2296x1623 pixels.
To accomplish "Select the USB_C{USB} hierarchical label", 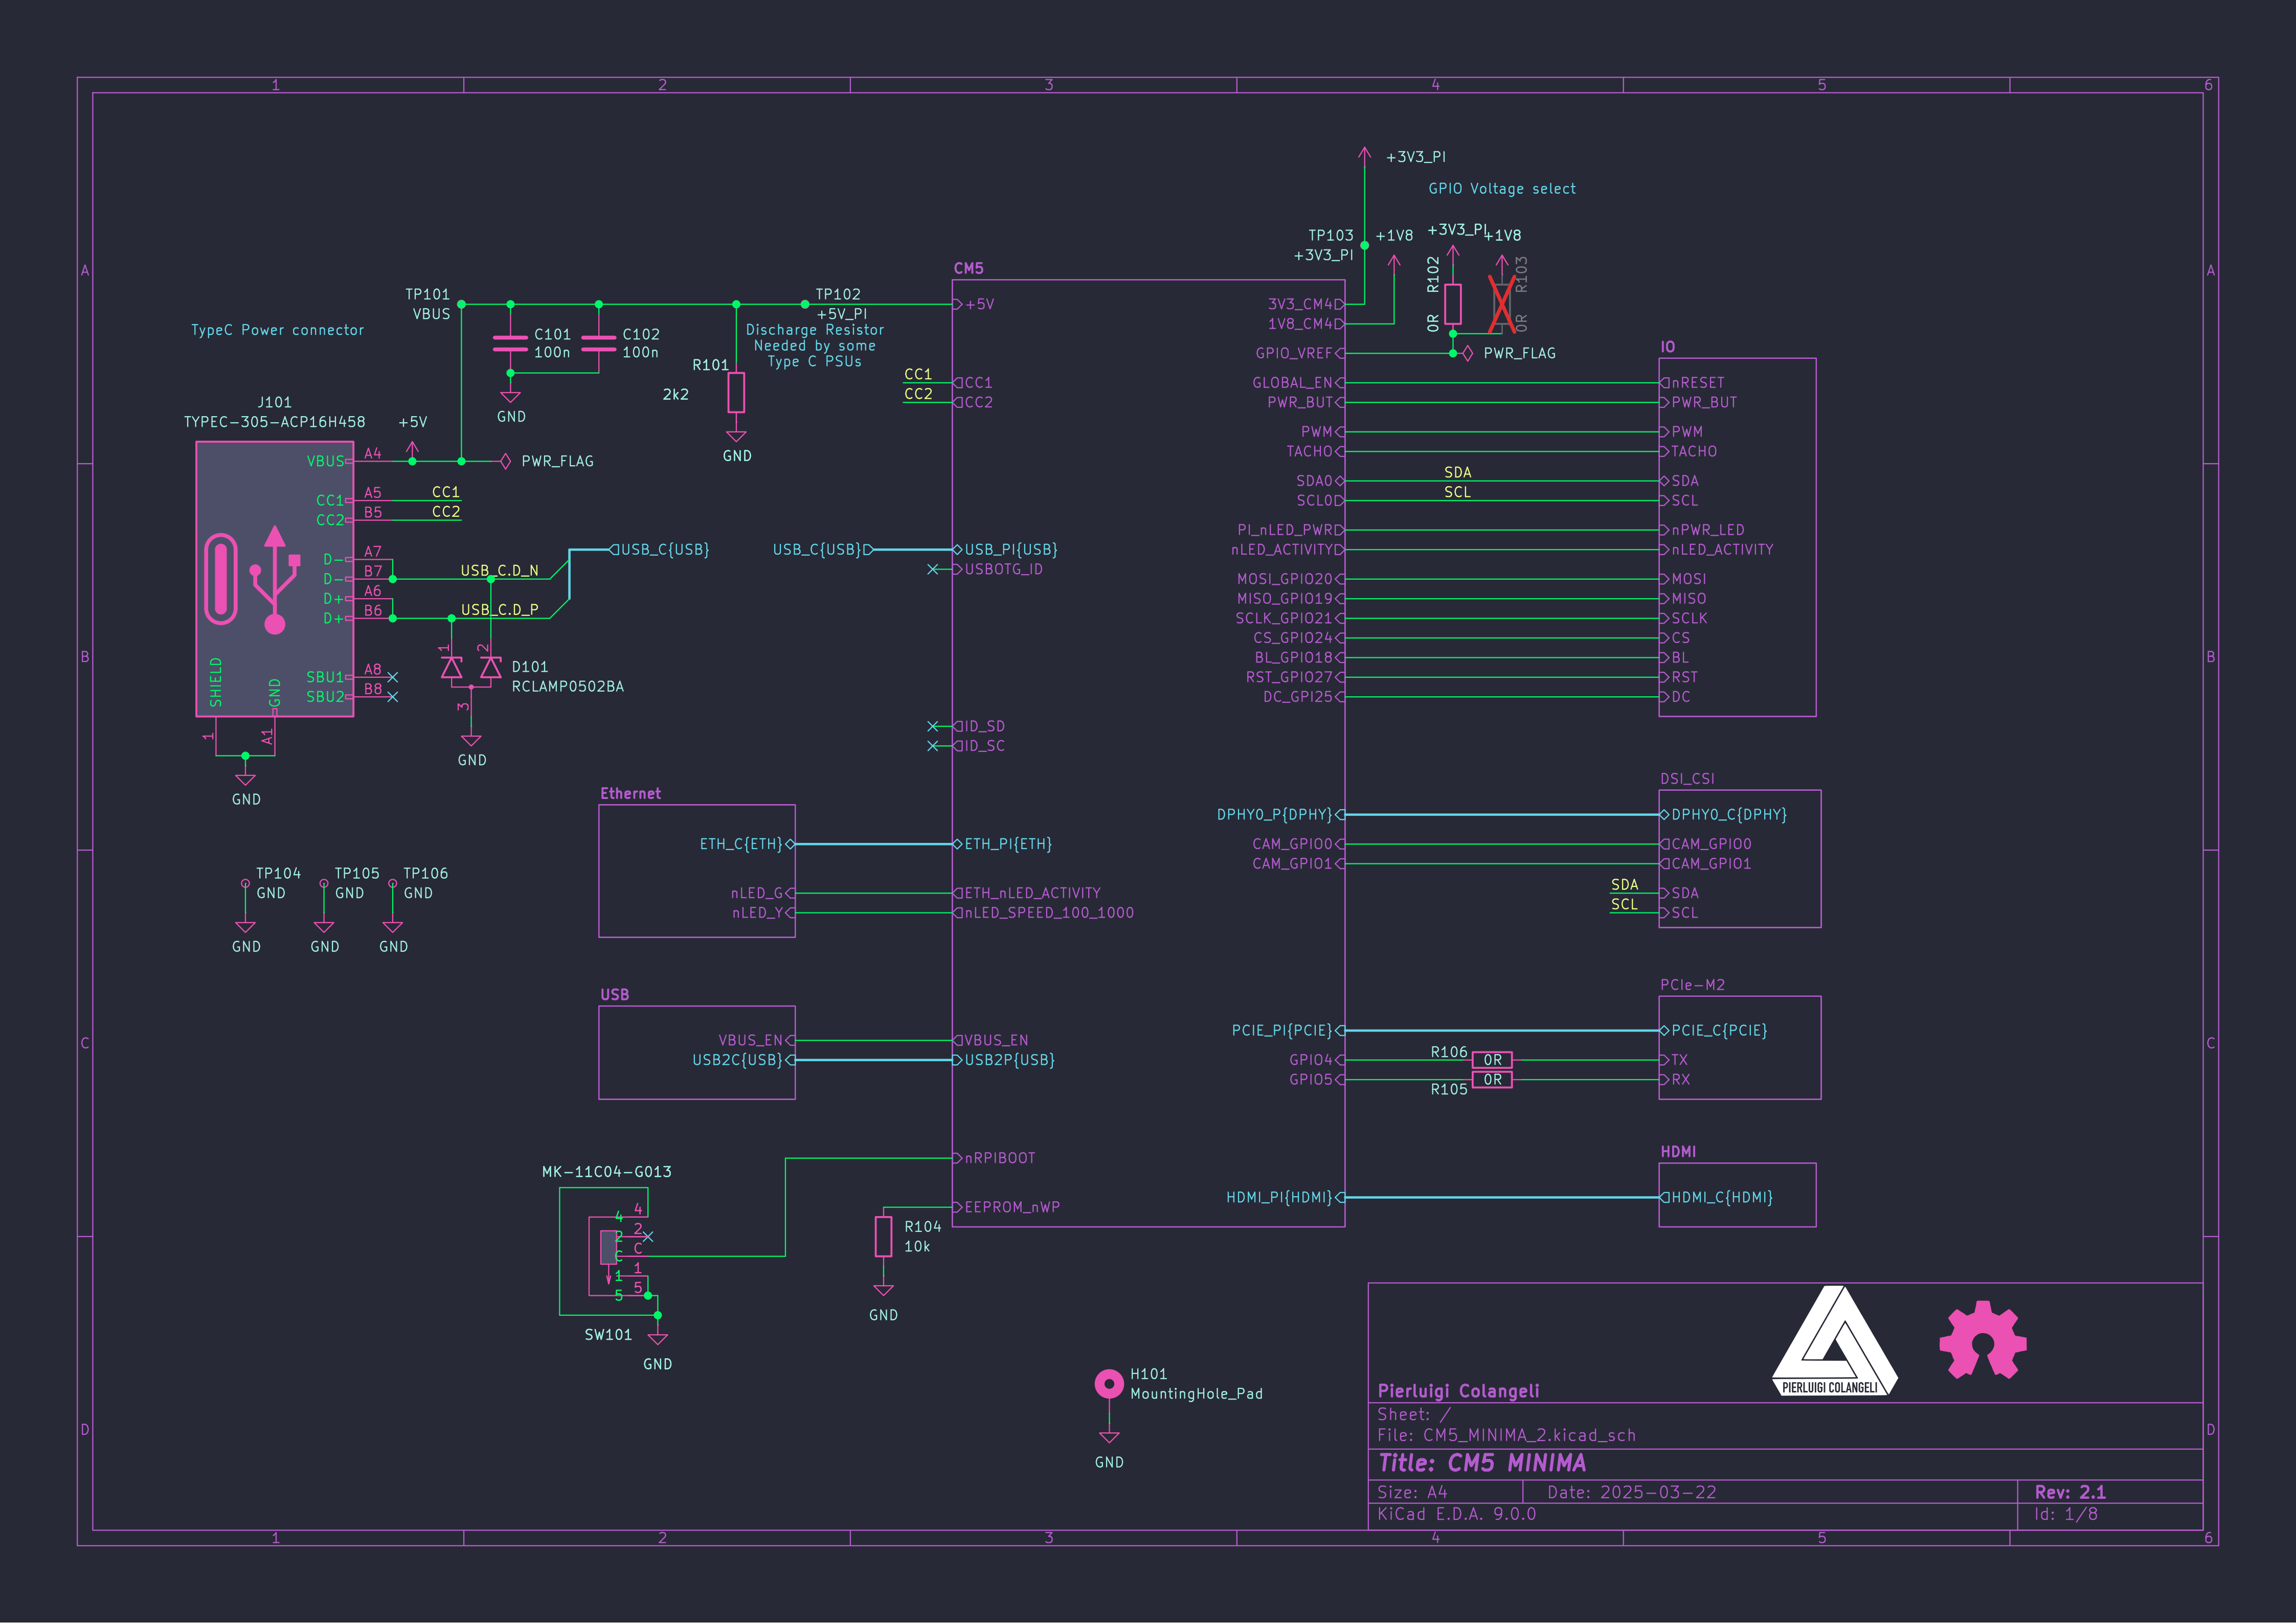I will pyautogui.click(x=662, y=550).
